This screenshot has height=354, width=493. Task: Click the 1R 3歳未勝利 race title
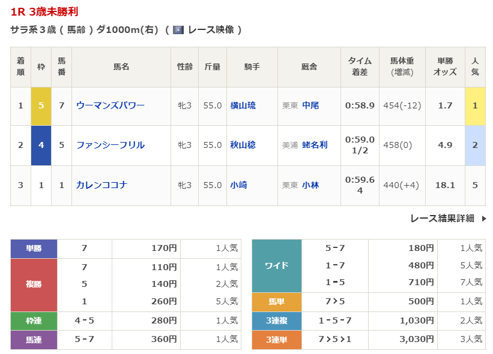tap(44, 12)
